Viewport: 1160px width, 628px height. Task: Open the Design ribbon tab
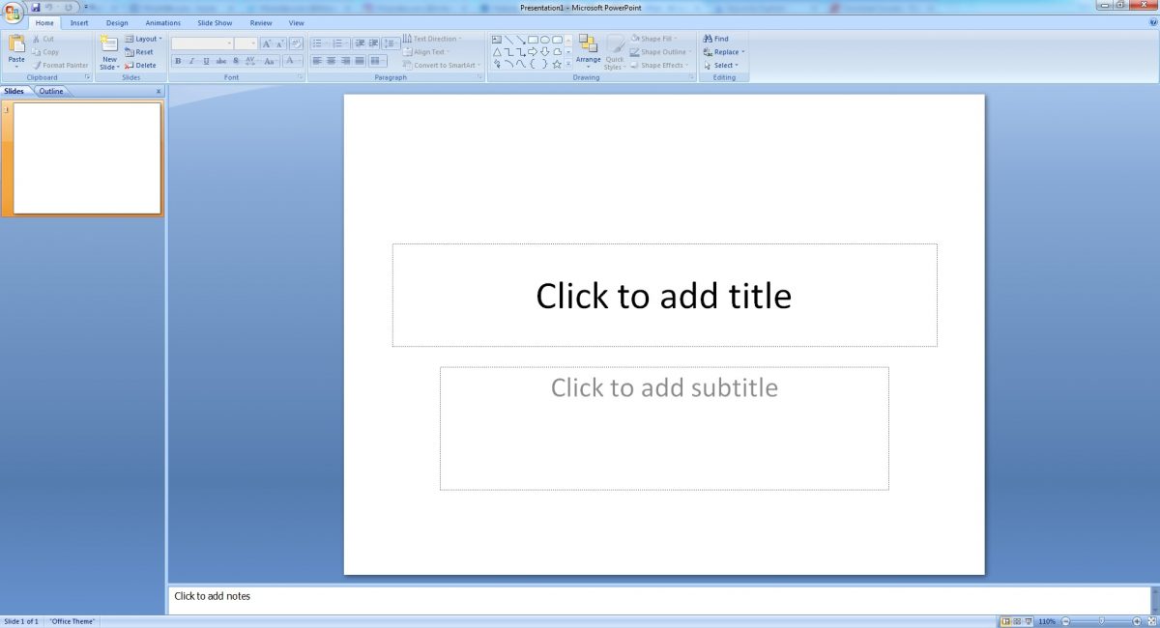(117, 22)
